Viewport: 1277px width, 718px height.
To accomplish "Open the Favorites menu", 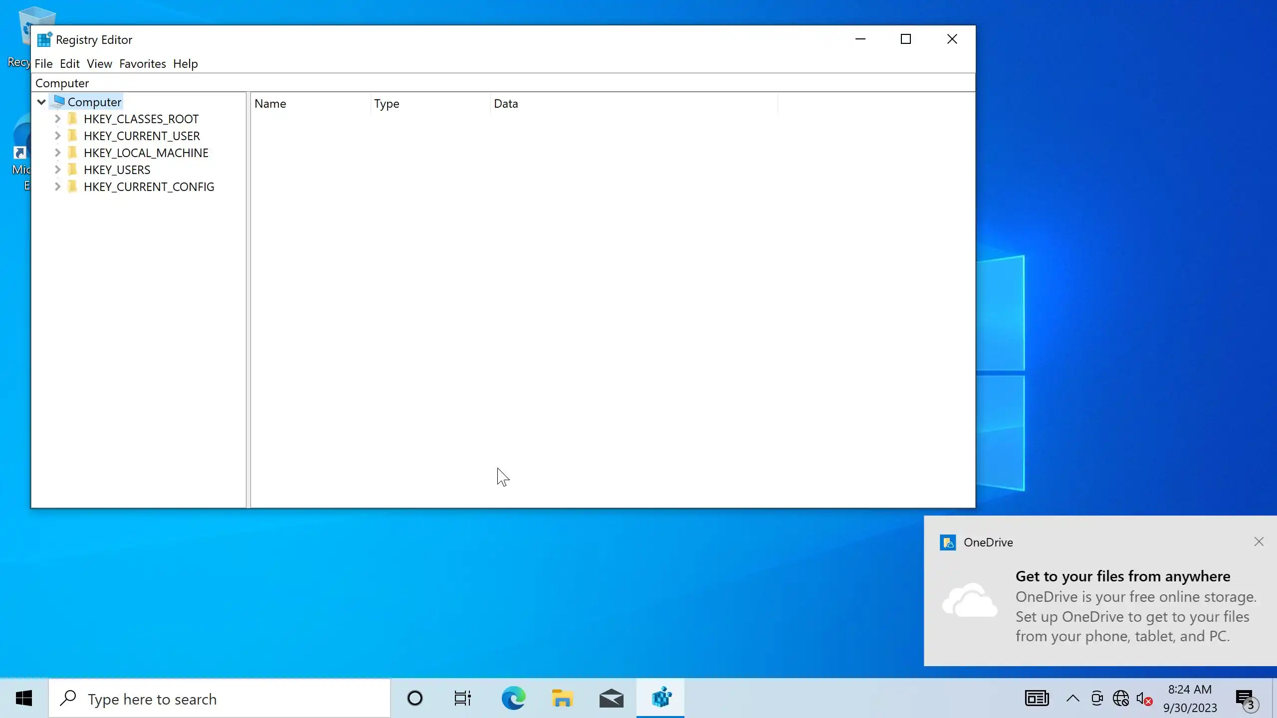I will coord(142,64).
